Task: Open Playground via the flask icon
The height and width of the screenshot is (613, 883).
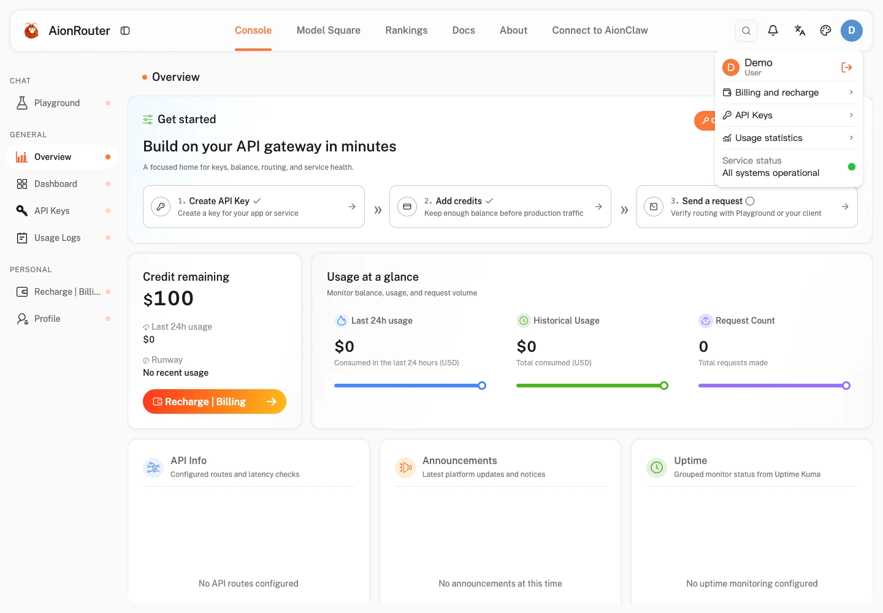Action: pyautogui.click(x=22, y=103)
